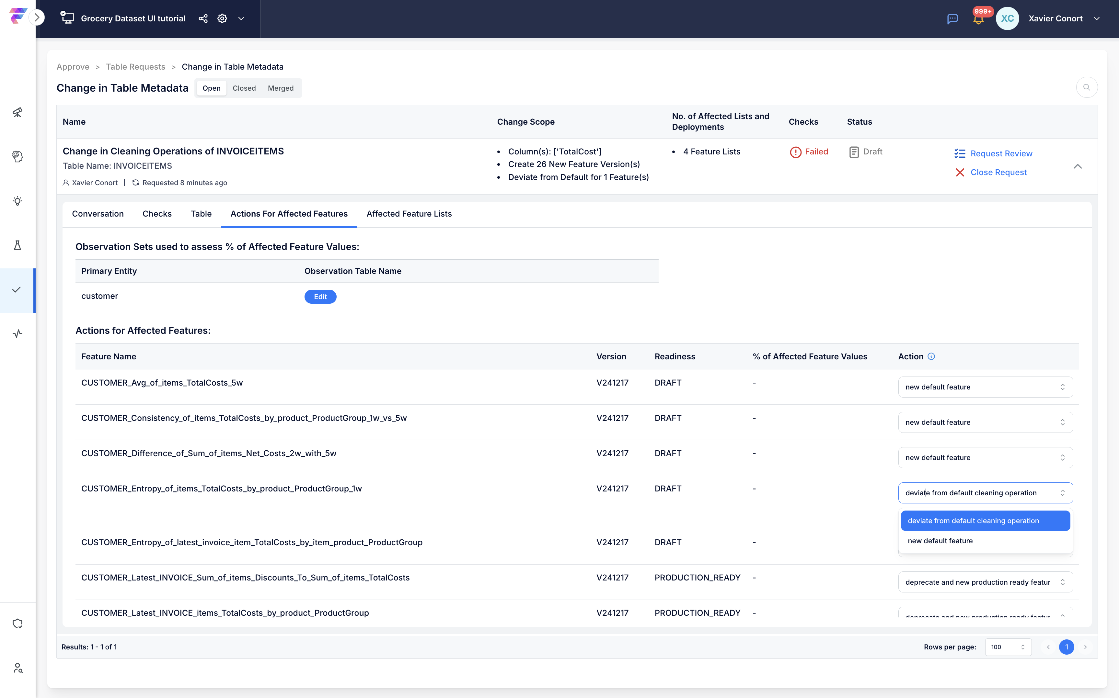
Task: Select the Closed filter
Action: click(x=244, y=88)
